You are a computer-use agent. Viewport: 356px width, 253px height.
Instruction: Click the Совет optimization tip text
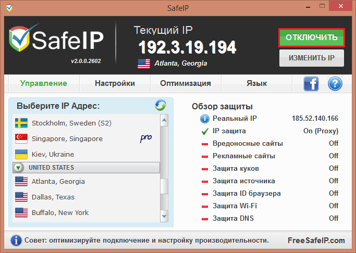pos(146,241)
